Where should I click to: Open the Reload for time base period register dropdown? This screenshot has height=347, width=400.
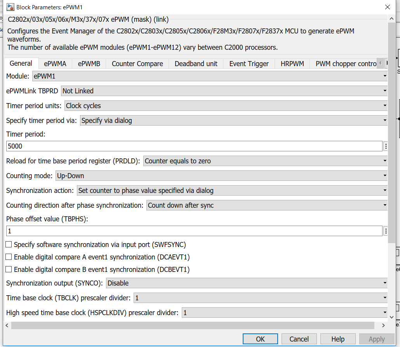pos(265,161)
